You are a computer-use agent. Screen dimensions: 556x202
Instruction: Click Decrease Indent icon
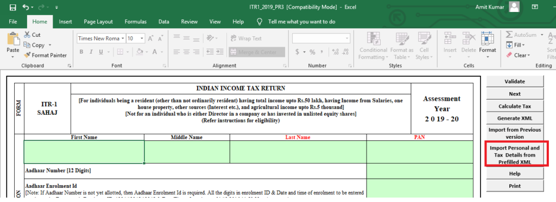tap(210, 52)
